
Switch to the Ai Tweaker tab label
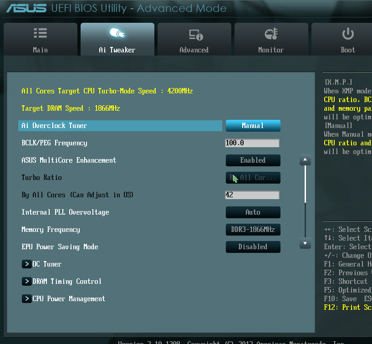[117, 50]
